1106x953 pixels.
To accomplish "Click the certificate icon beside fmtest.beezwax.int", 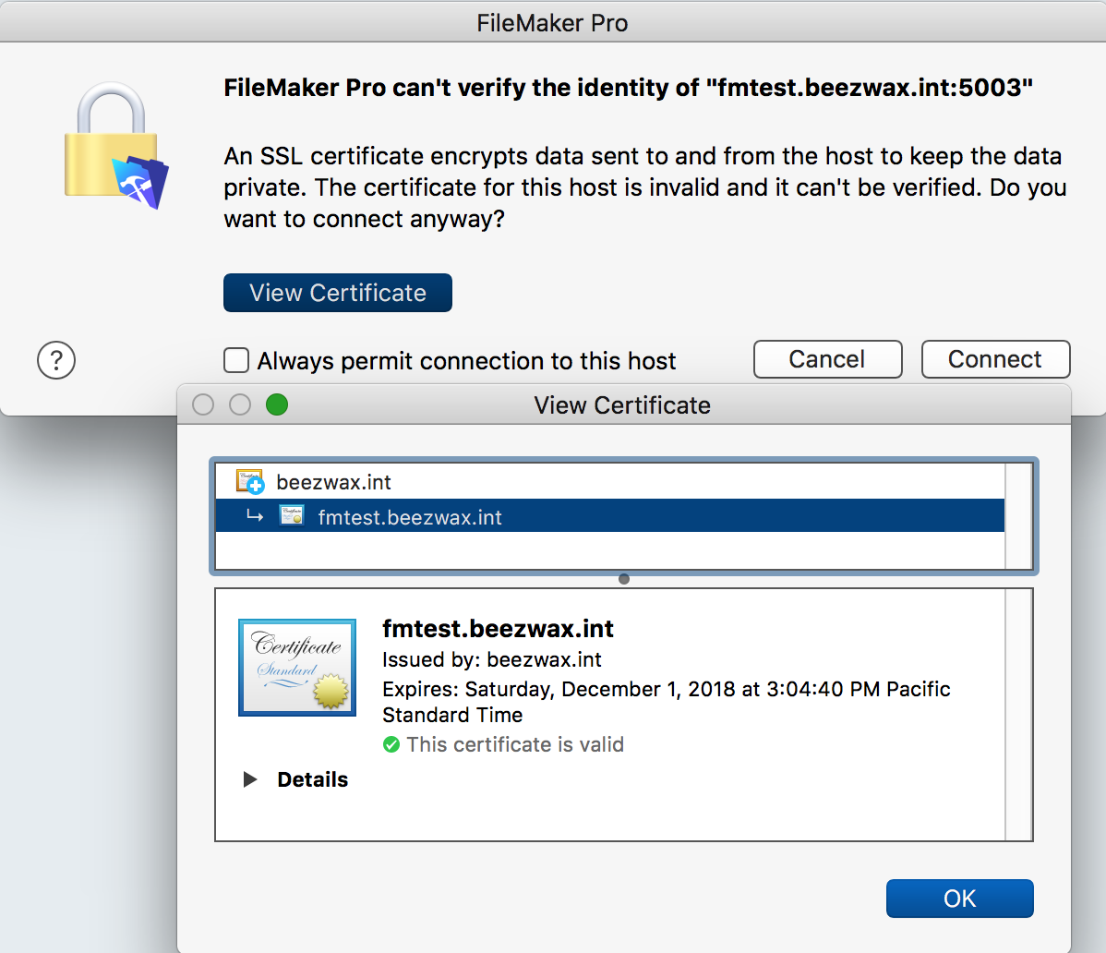I will point(290,515).
